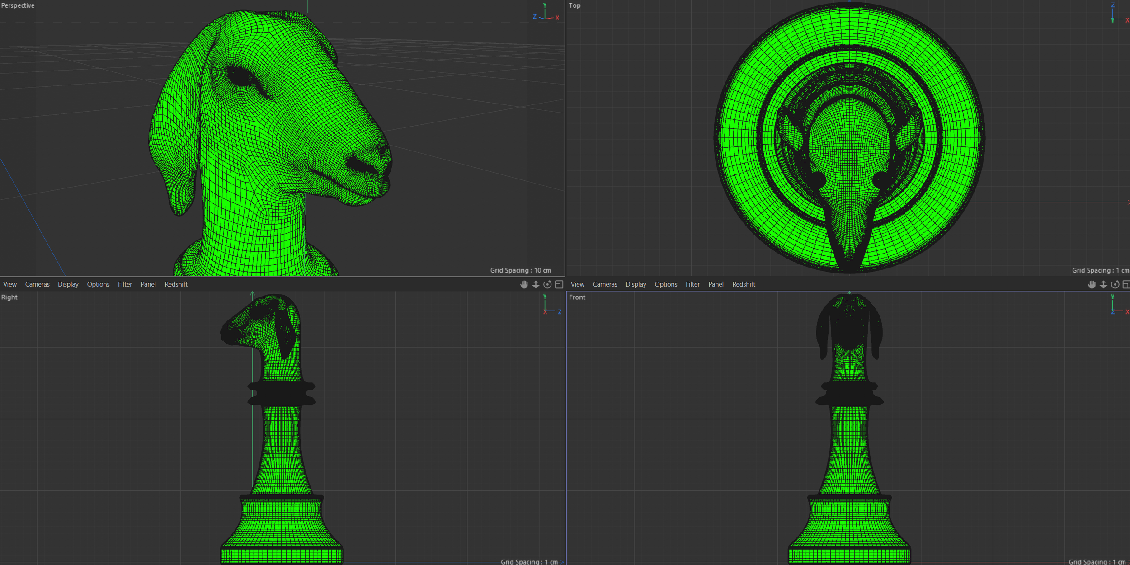Open the Cameras dropdown menu of the Perspective view
The image size is (1130, 565).
pos(37,284)
